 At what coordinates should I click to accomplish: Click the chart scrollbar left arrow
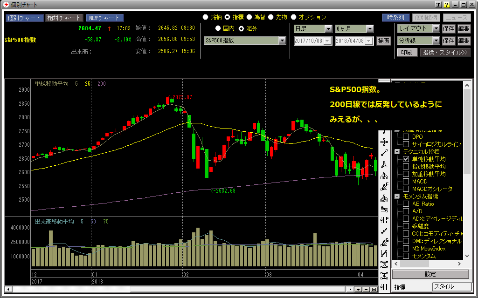[8, 289]
